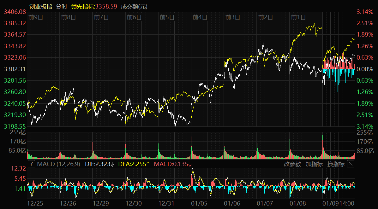Close the MACD indicator panel
This screenshot has width=378, height=209.
[x=351, y=164]
